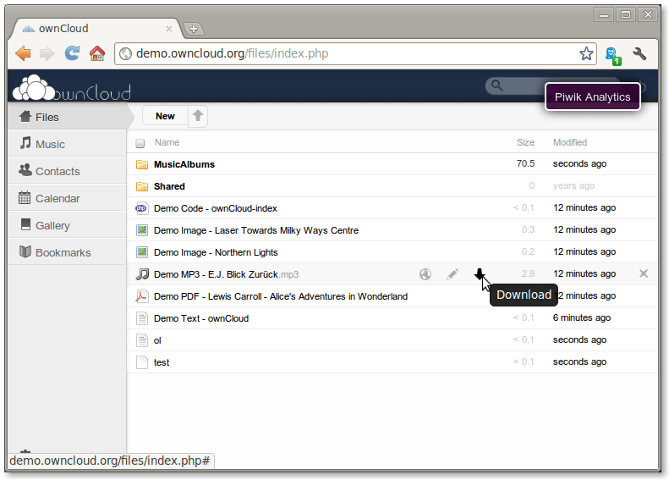Viewport: 669px width, 480px height.
Task: Close the ownCloud browser tab
Action: pos(169,29)
